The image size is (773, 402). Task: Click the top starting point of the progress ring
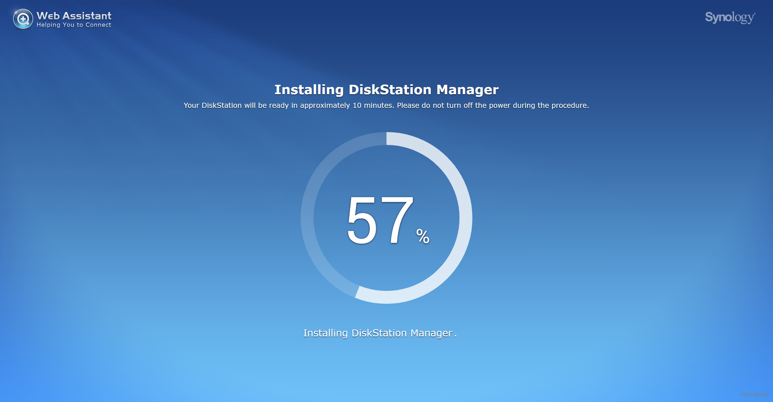pyautogui.click(x=386, y=138)
